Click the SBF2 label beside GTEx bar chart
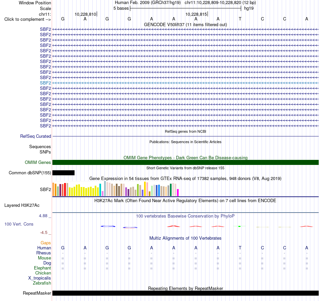 tap(45, 189)
